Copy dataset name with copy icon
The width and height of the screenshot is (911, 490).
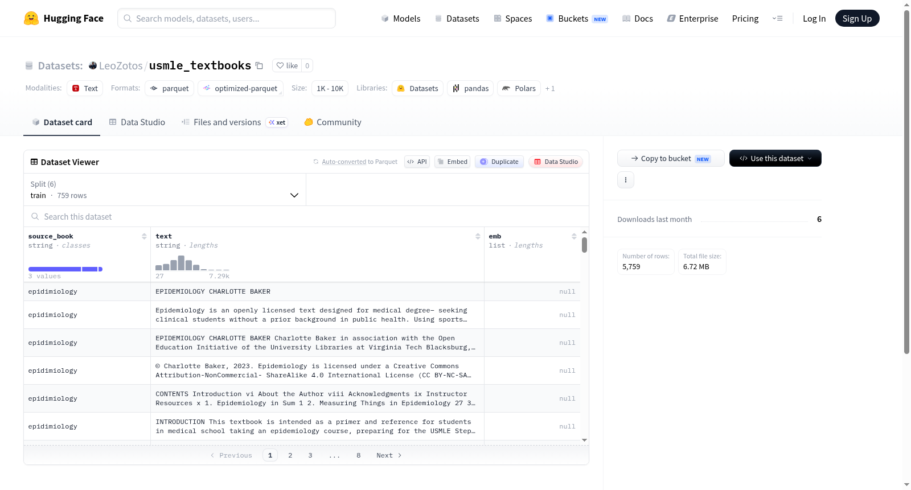tap(259, 65)
